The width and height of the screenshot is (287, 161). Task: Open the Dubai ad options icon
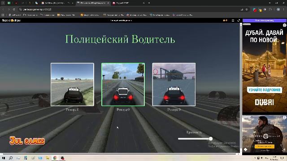(284, 25)
